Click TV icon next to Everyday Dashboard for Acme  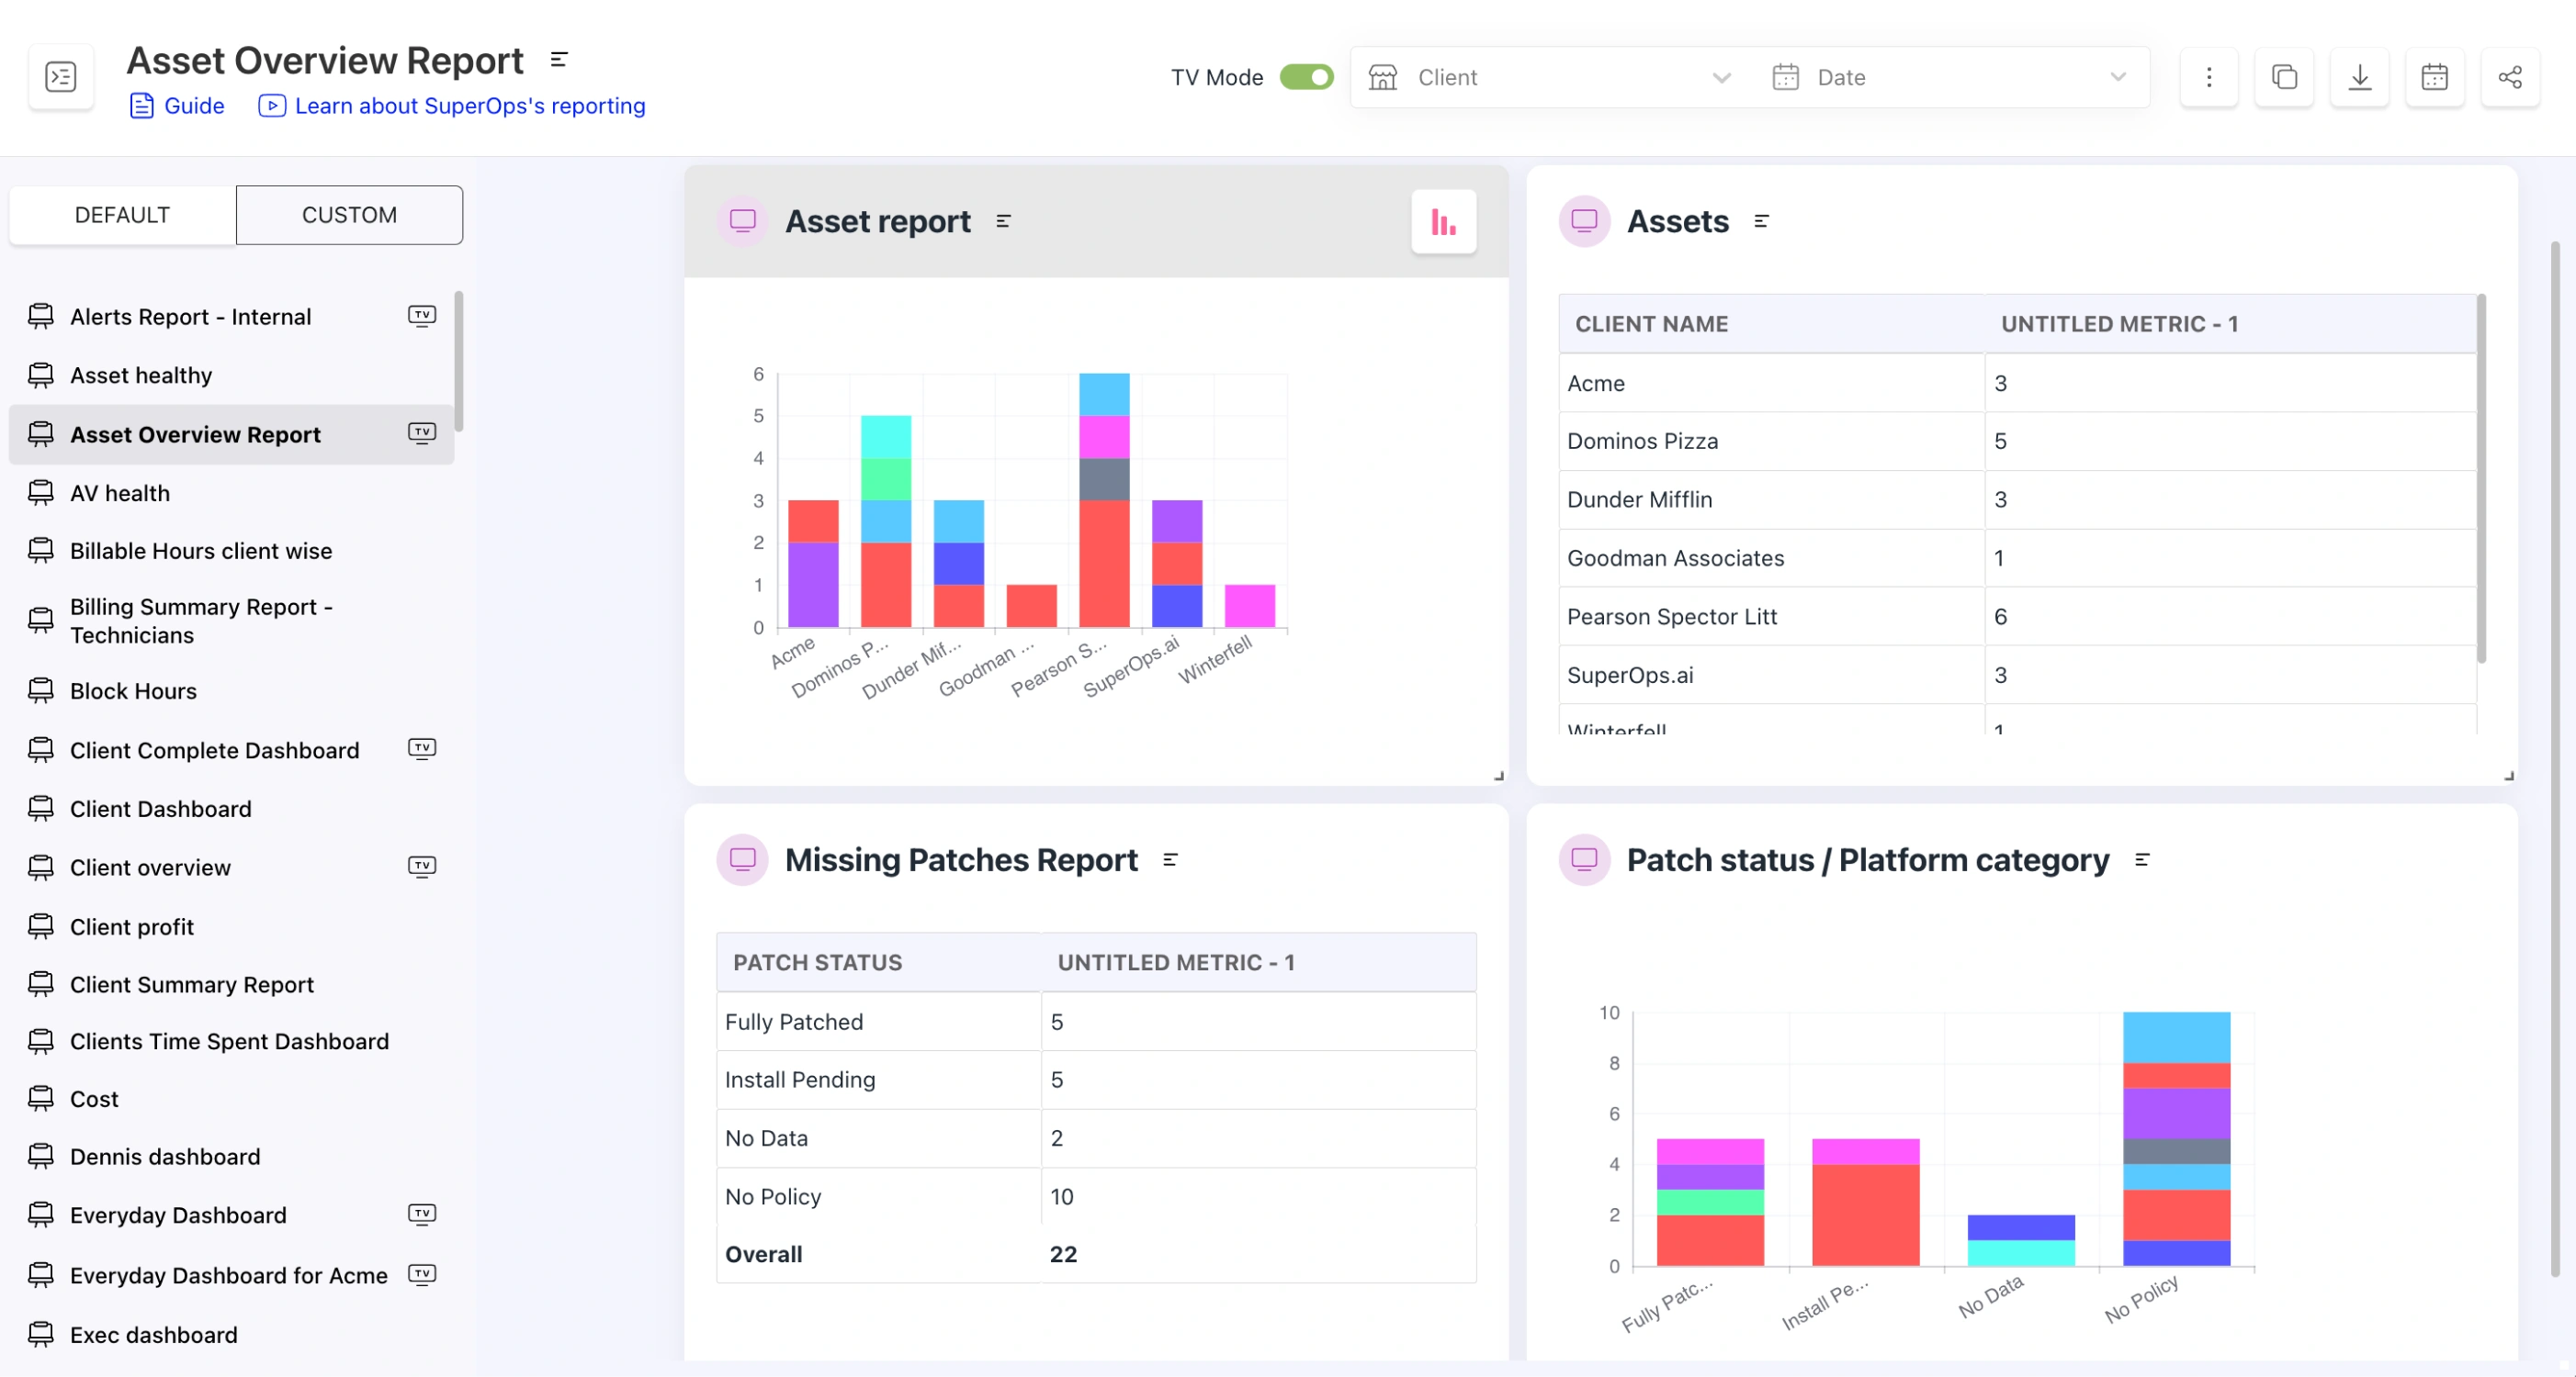point(422,1274)
